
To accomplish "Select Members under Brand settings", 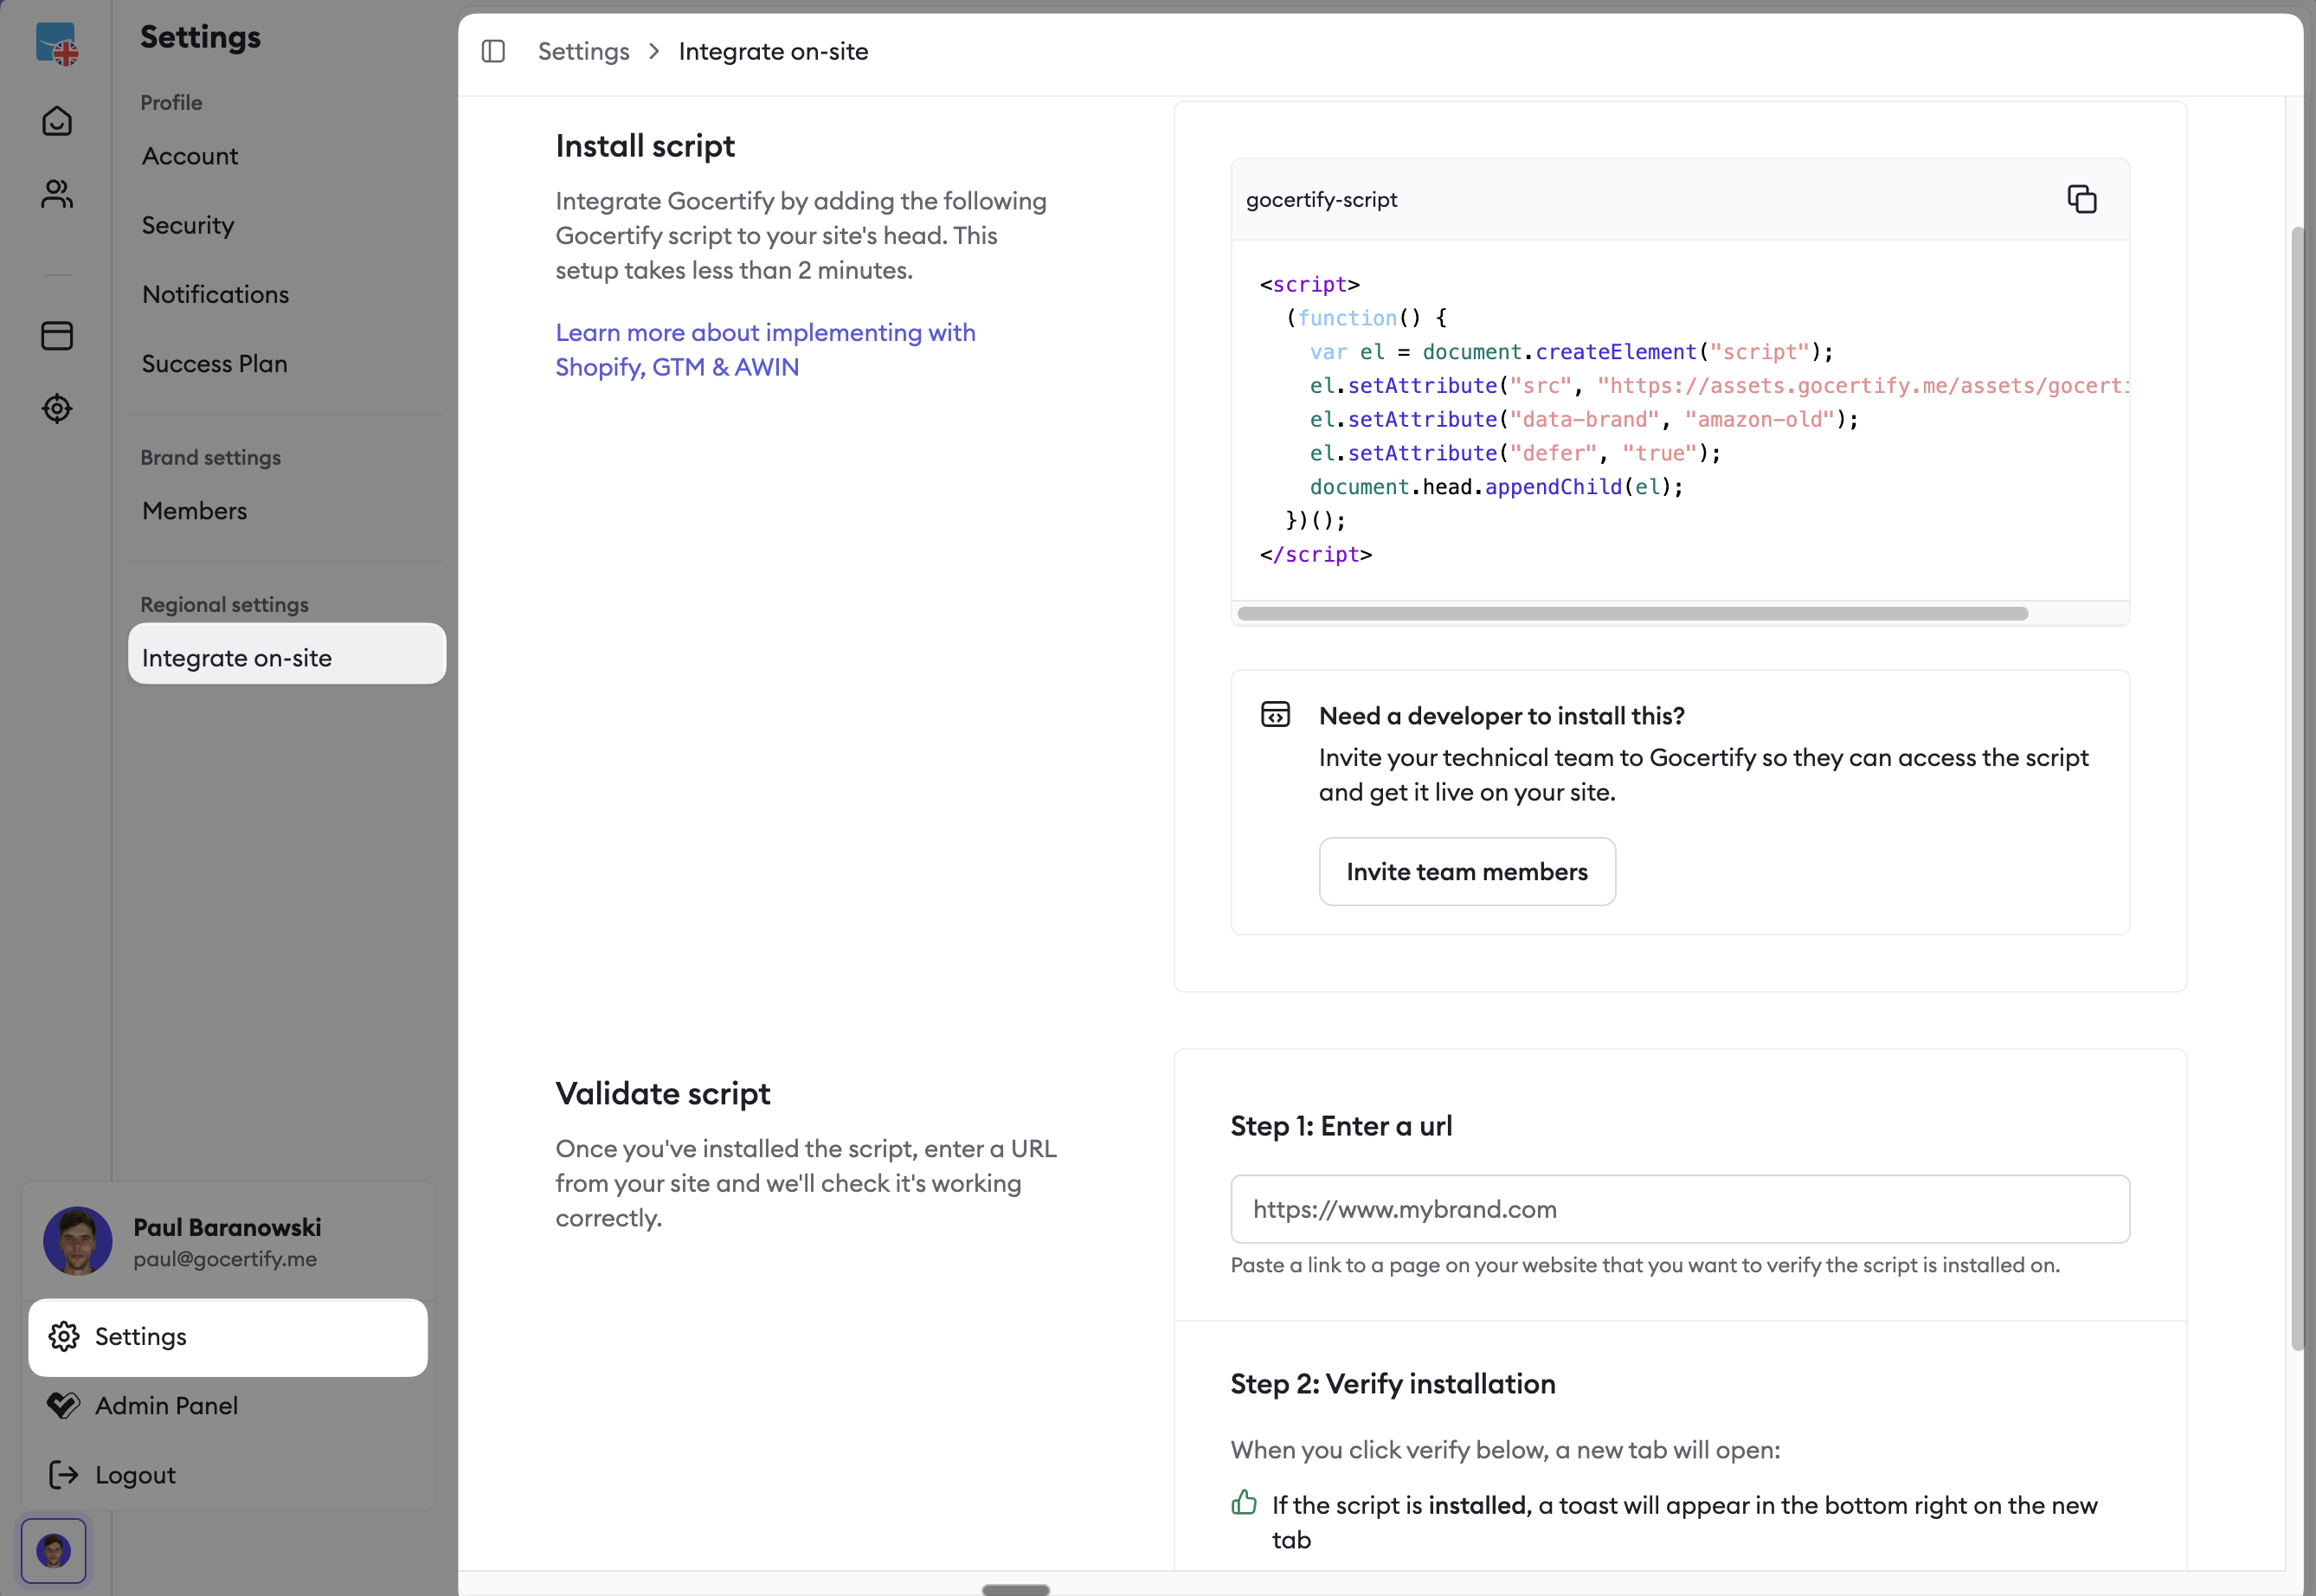I will [x=195, y=510].
